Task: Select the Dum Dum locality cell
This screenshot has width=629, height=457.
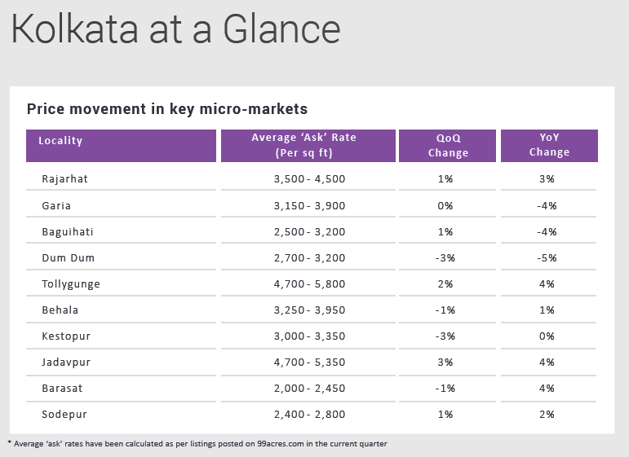Action: [x=69, y=257]
